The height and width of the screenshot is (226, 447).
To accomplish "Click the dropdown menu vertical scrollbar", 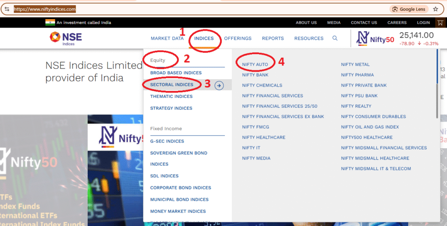I will click(x=437, y=101).
